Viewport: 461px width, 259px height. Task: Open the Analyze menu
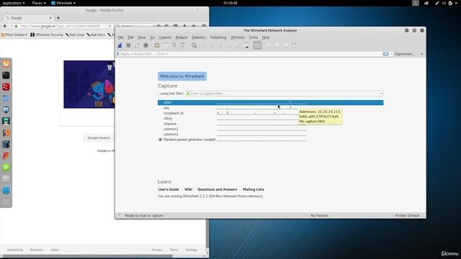coord(181,37)
